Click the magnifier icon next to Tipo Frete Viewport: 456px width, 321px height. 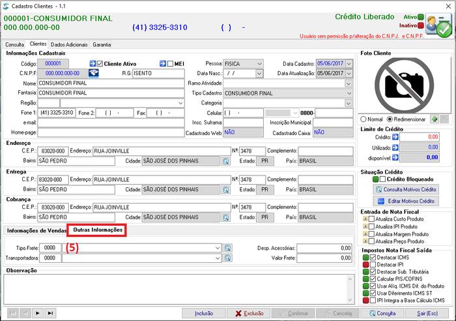227,248
